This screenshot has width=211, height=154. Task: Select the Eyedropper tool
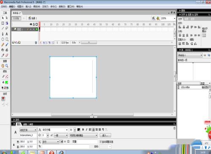coord(3,55)
